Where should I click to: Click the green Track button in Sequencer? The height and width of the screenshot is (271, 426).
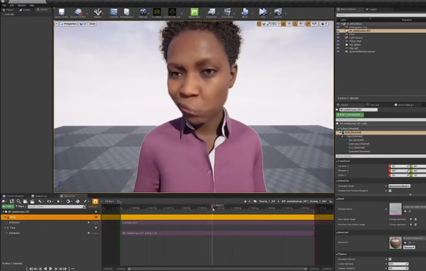click(8, 207)
